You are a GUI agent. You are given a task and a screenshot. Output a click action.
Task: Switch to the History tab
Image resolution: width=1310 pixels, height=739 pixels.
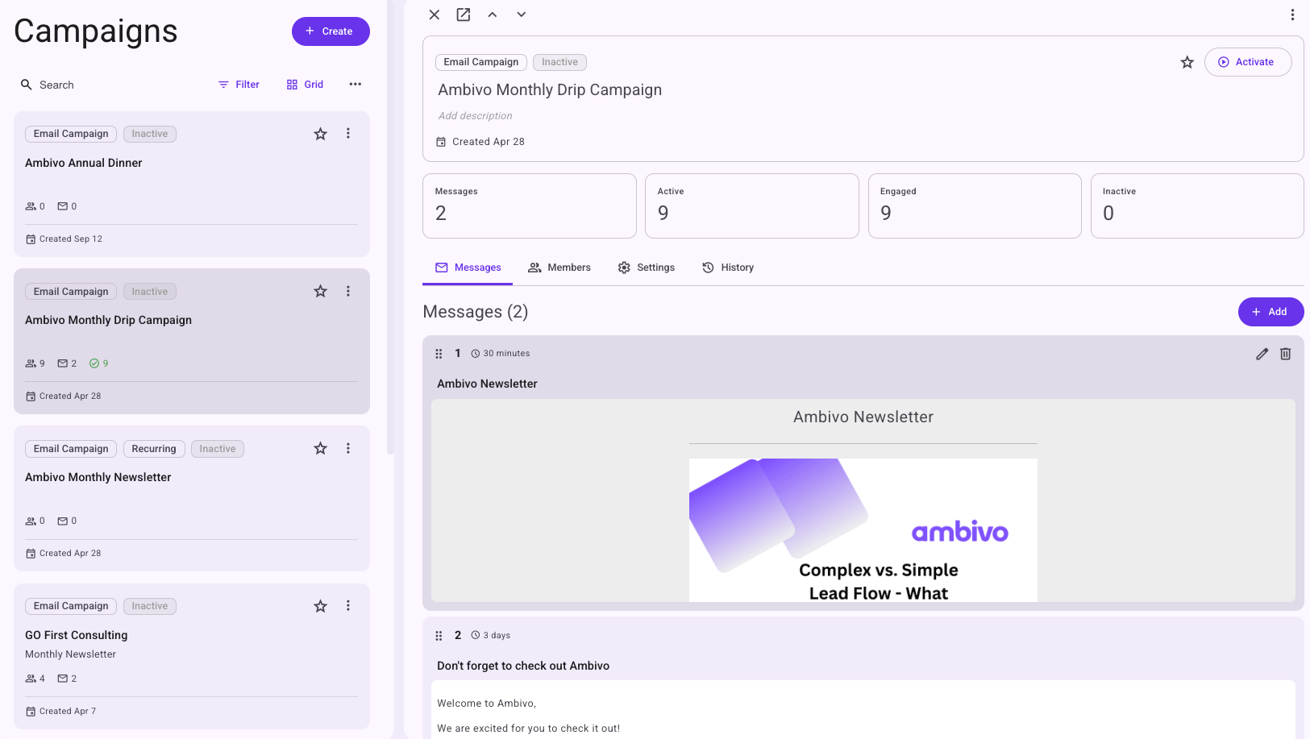click(728, 268)
